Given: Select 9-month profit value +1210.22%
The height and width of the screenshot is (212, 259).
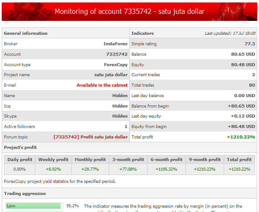Looking at the screenshot, I should point(205,169).
